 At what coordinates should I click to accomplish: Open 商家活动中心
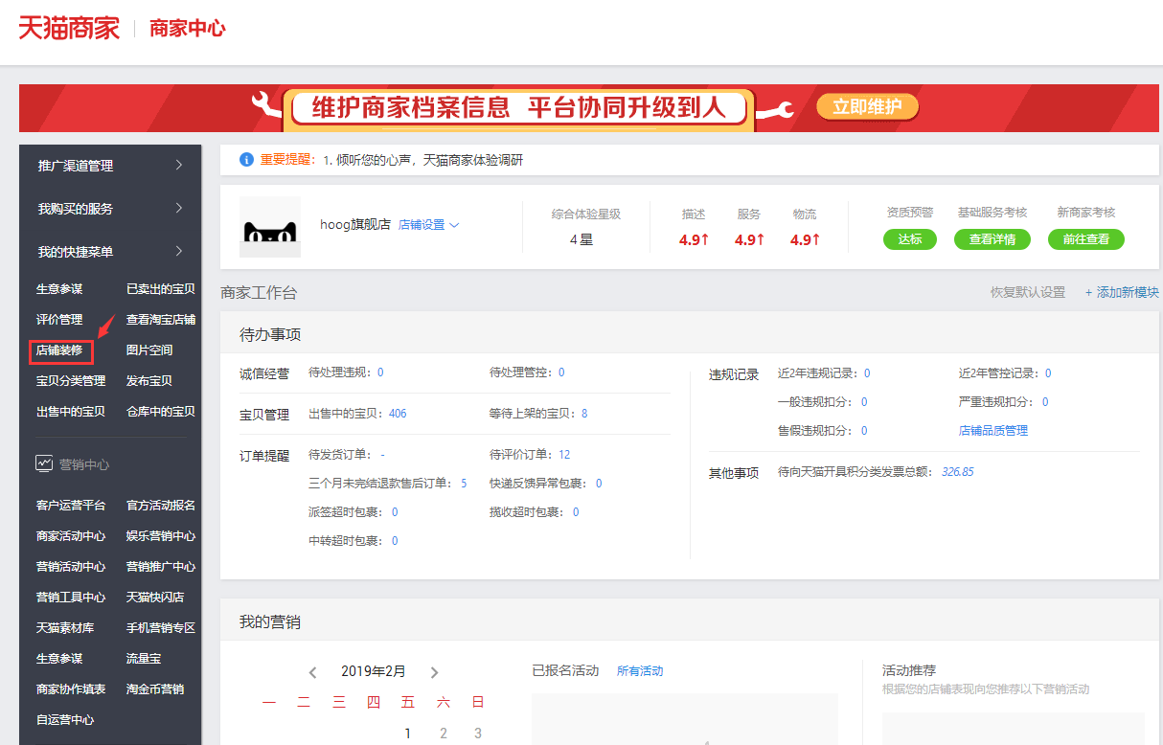tap(71, 536)
